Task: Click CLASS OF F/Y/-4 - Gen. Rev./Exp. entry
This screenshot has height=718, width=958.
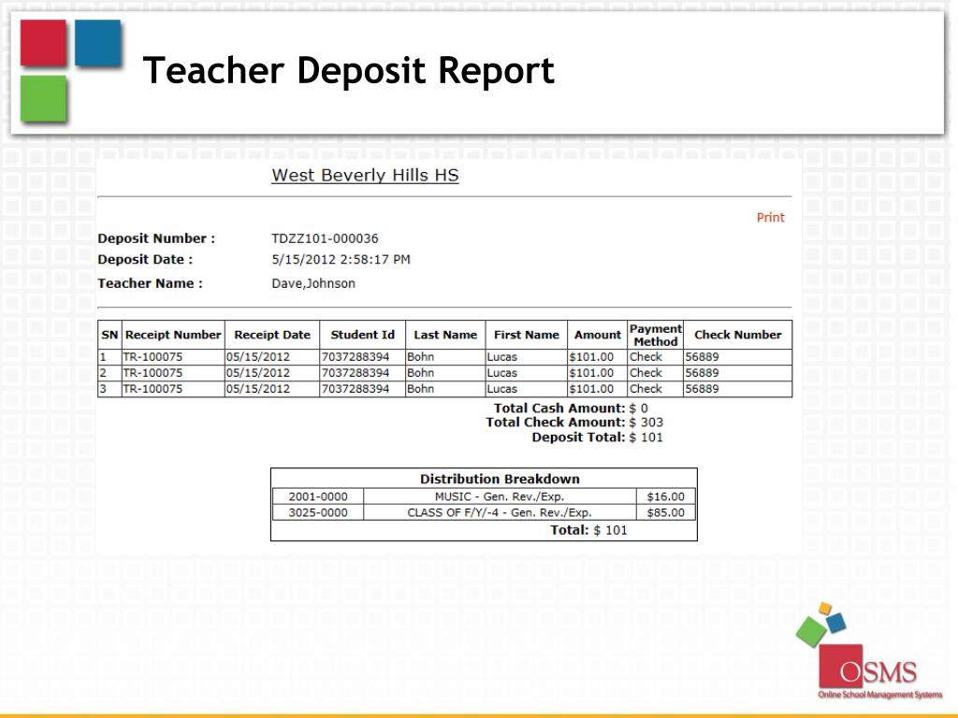Action: pos(500,512)
